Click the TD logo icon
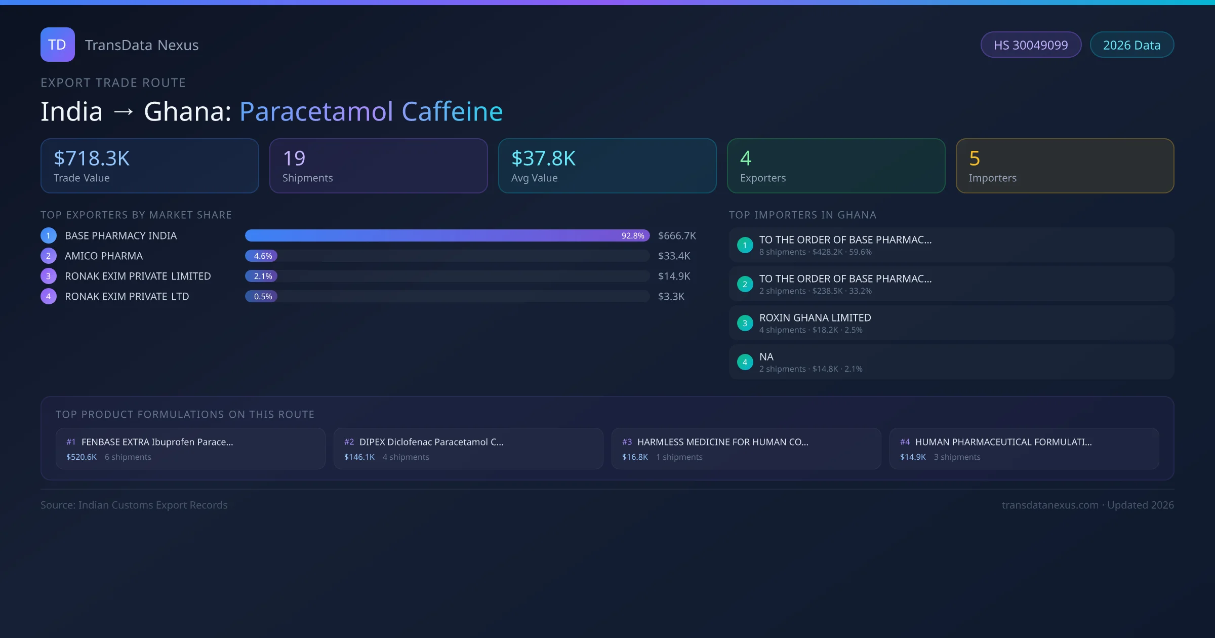Image resolution: width=1215 pixels, height=638 pixels. coord(57,45)
